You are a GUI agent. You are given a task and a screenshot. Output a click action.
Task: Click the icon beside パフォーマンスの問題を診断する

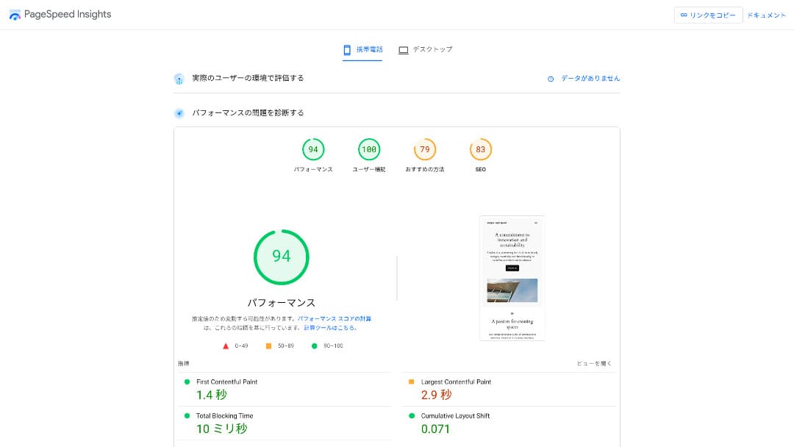point(179,113)
